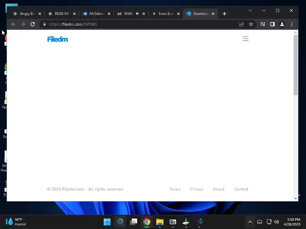The height and width of the screenshot is (229, 306).
Task: Open the clock and date panel
Action: click(x=292, y=222)
